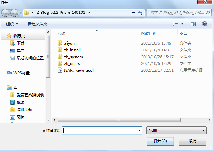Open the help question mark icon
Image resolution: width=214 pixels, height=151 pixels.
click(205, 24)
